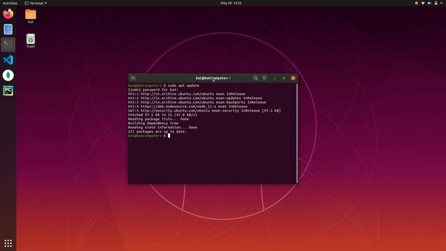This screenshot has height=251, width=446.
Task: Launch Visual Studio Code from the dock
Action: (x=8, y=60)
